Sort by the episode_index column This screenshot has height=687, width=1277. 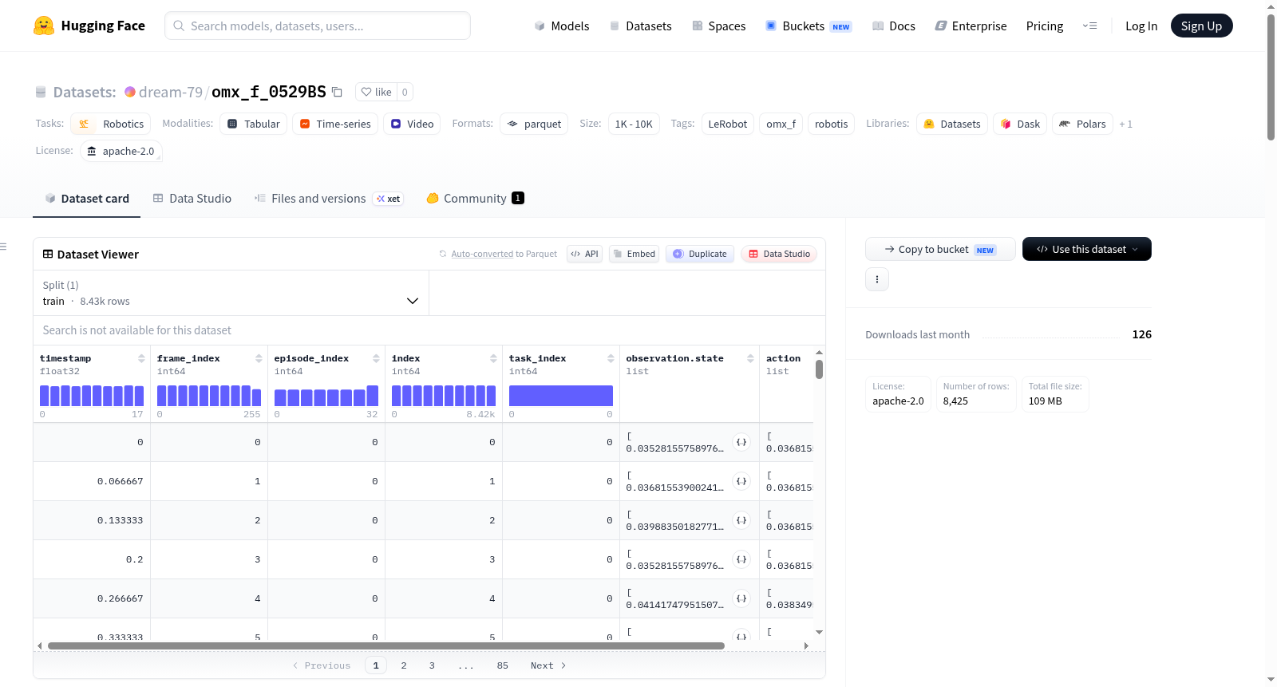(376, 359)
